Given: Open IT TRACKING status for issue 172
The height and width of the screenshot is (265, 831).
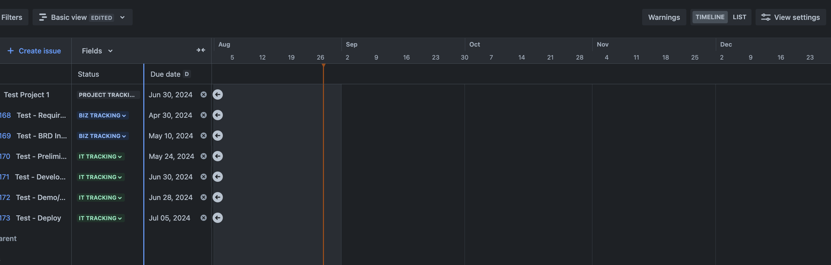Looking at the screenshot, I should (x=100, y=198).
